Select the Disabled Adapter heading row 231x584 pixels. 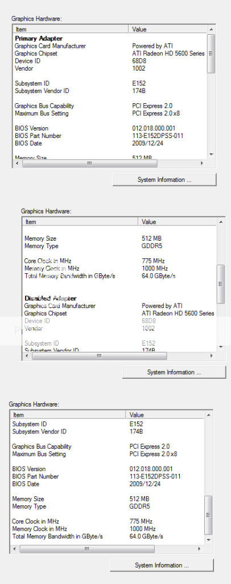click(119, 298)
